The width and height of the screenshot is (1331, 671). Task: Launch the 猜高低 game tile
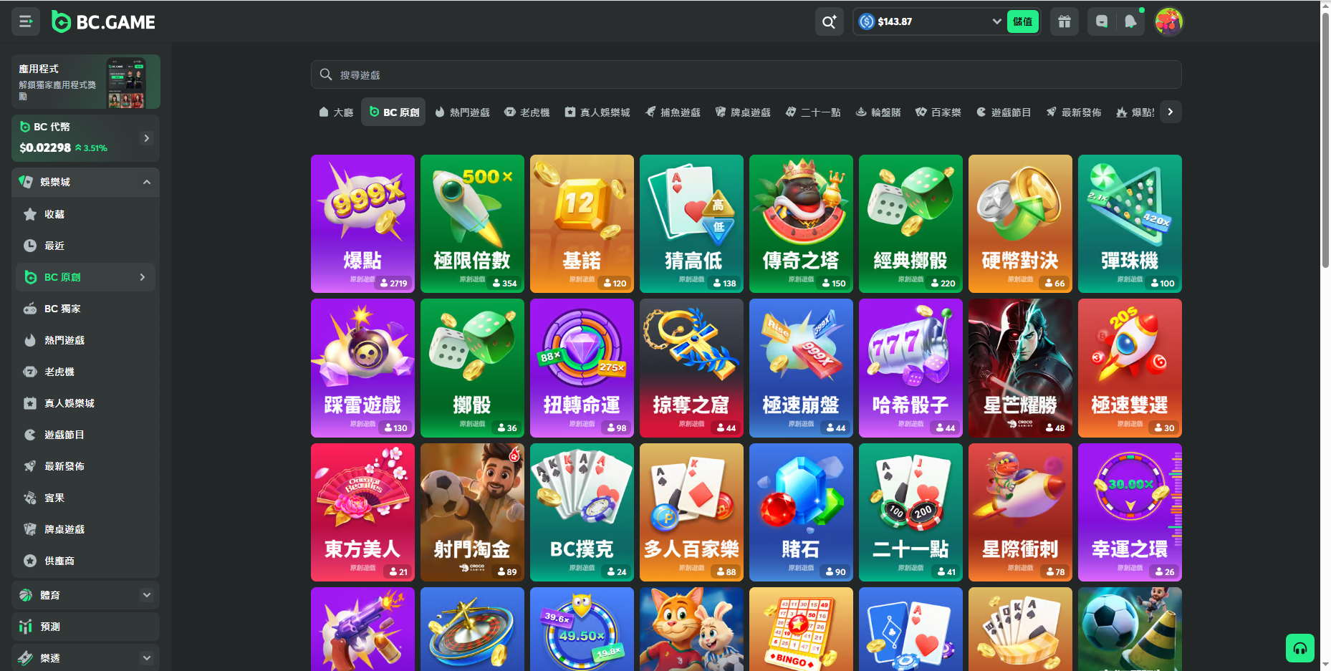click(x=691, y=223)
